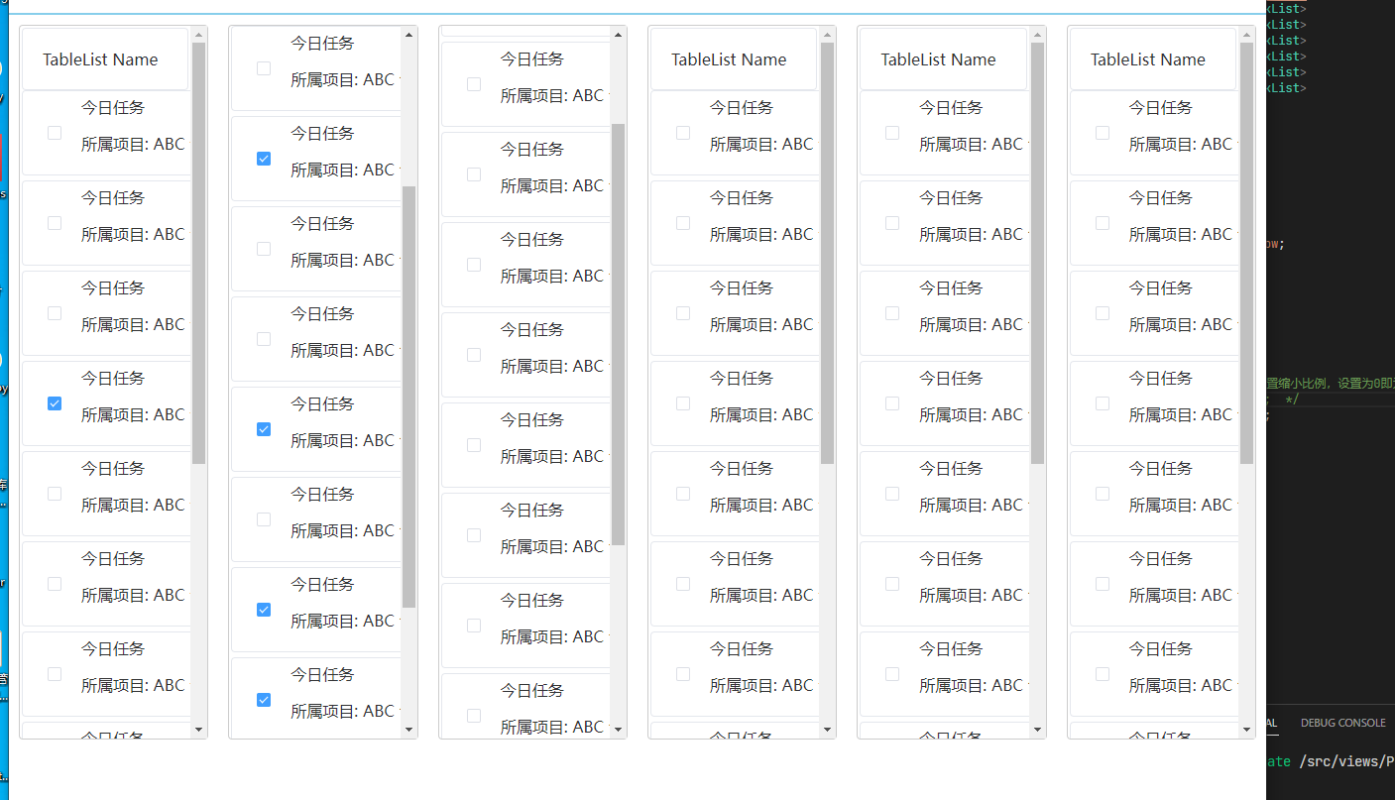This screenshot has height=800, width=1395.
Task: Click scroll-up arrow of fifth list
Action: point(1038,35)
